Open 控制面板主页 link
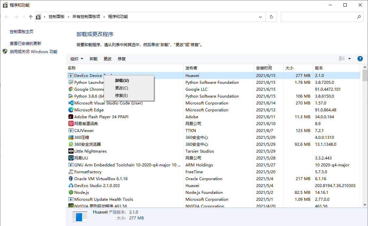 click(x=22, y=32)
